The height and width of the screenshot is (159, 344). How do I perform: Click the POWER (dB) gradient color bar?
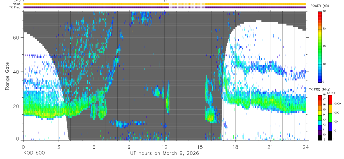point(320,47)
